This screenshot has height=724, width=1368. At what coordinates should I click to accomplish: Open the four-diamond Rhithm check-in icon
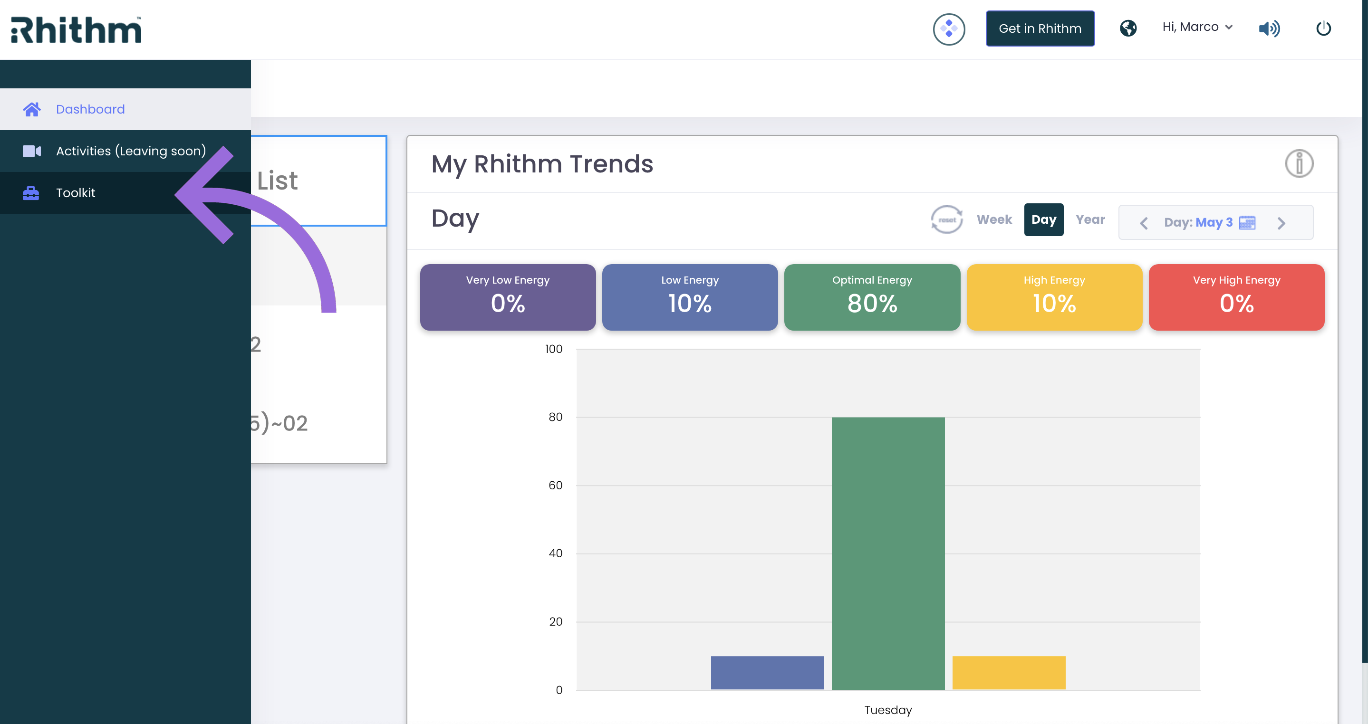click(x=948, y=29)
